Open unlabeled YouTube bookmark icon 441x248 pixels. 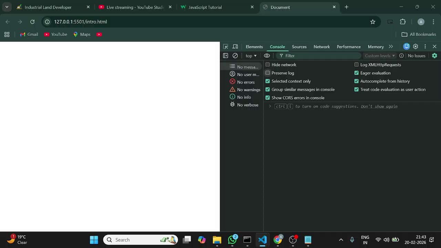[99, 34]
